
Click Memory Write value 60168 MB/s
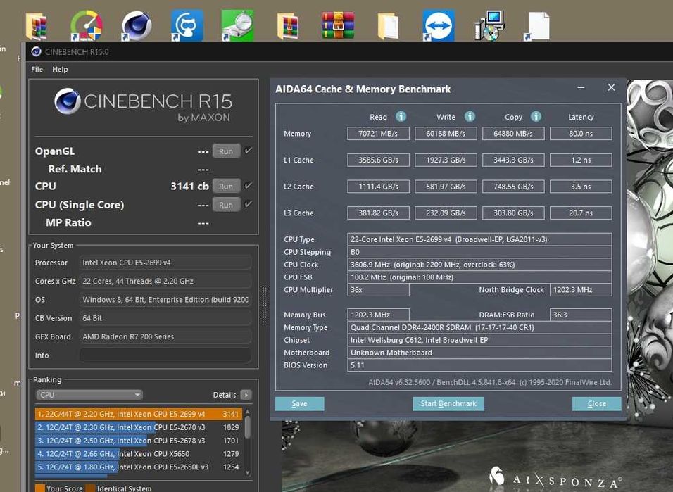pyautogui.click(x=446, y=134)
